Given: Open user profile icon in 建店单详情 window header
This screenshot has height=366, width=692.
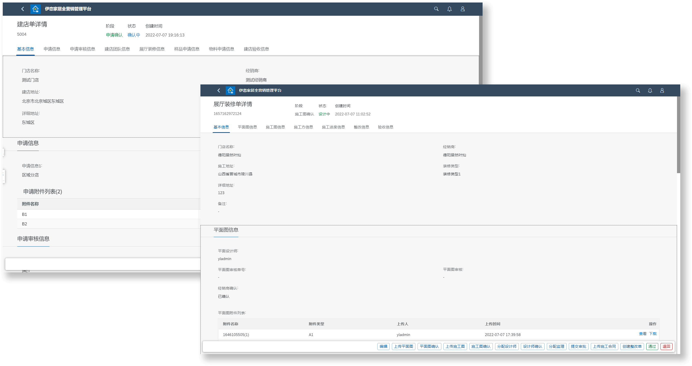Looking at the screenshot, I should click(462, 9).
